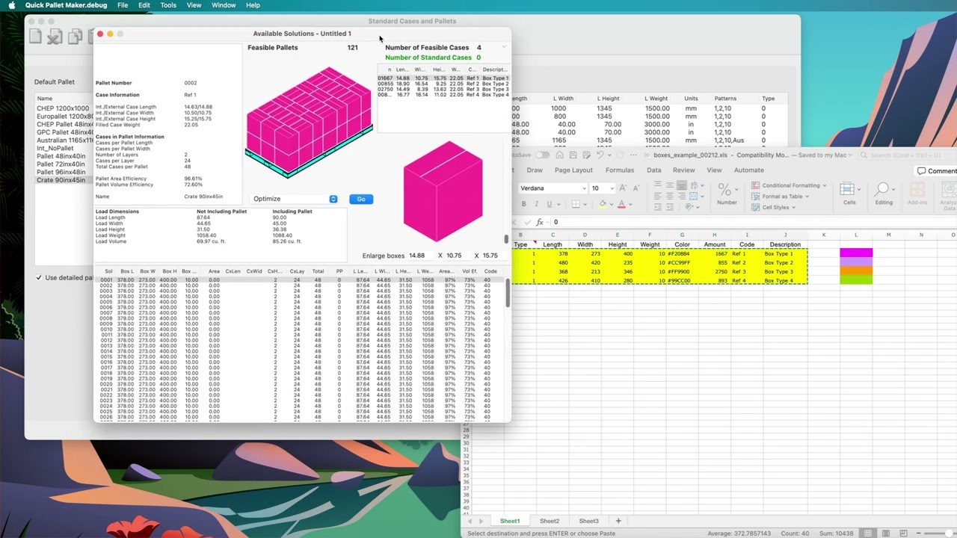957x538 pixels.
Task: Click the Excel search field
Action: [906, 155]
